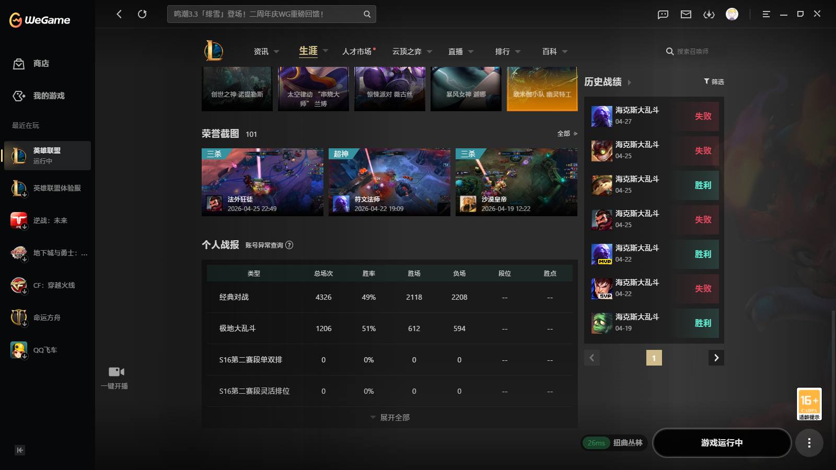
Task: Click the magnifier icon in the top search bar
Action: [367, 14]
